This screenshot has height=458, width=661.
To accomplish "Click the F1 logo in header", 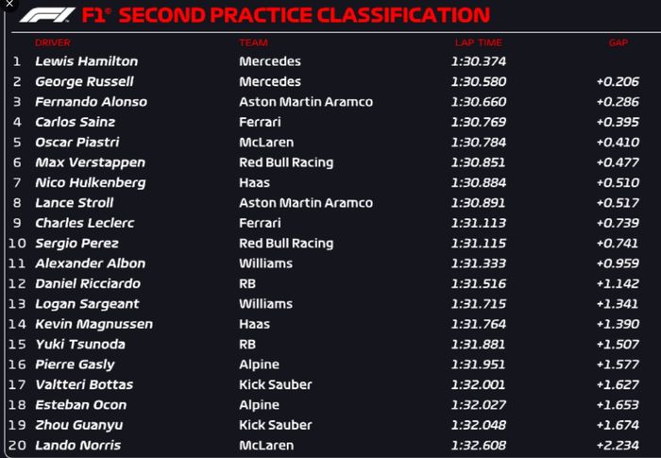I will [x=47, y=16].
